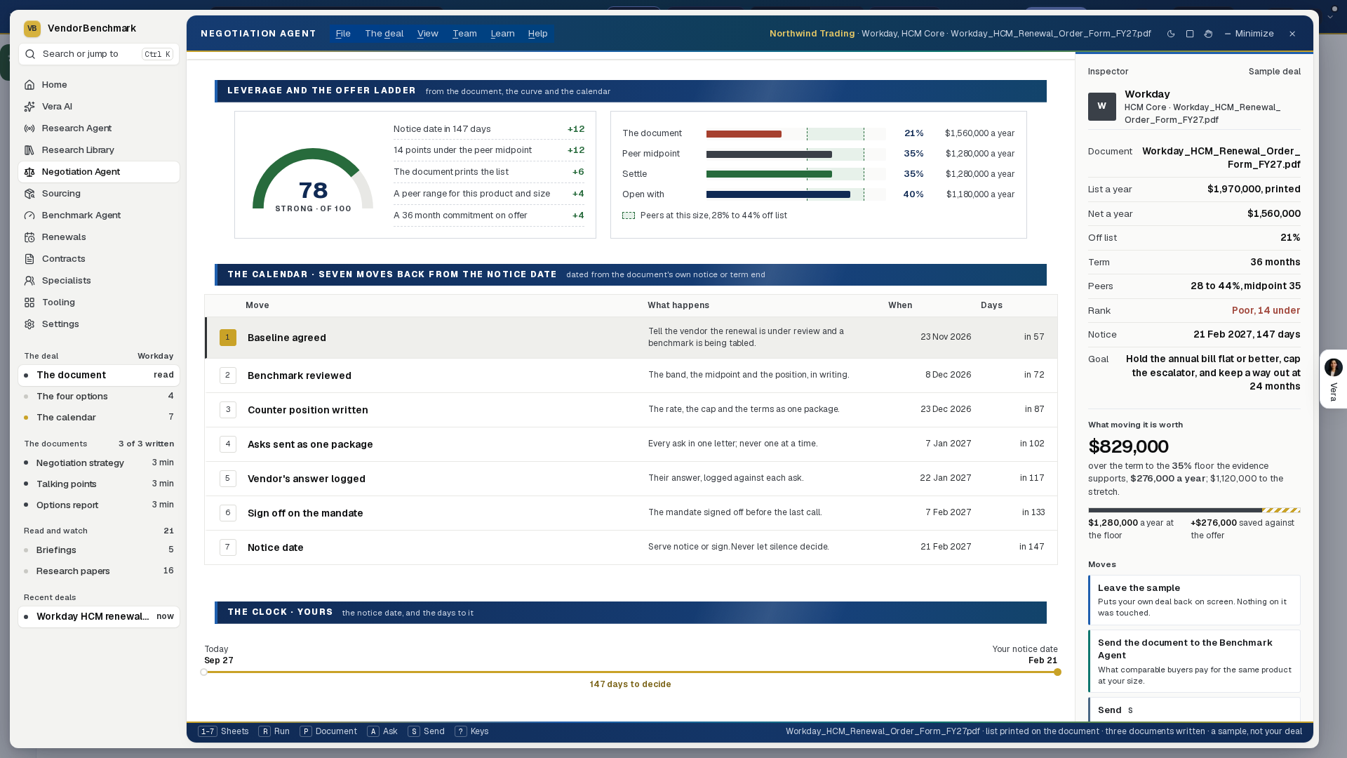The width and height of the screenshot is (1347, 758).
Task: Open Briefings under Read and watch
Action: click(x=99, y=550)
